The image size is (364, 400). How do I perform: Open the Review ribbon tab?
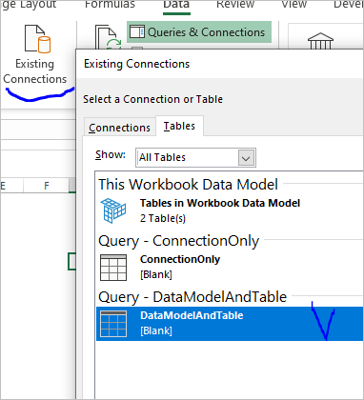[x=235, y=5]
